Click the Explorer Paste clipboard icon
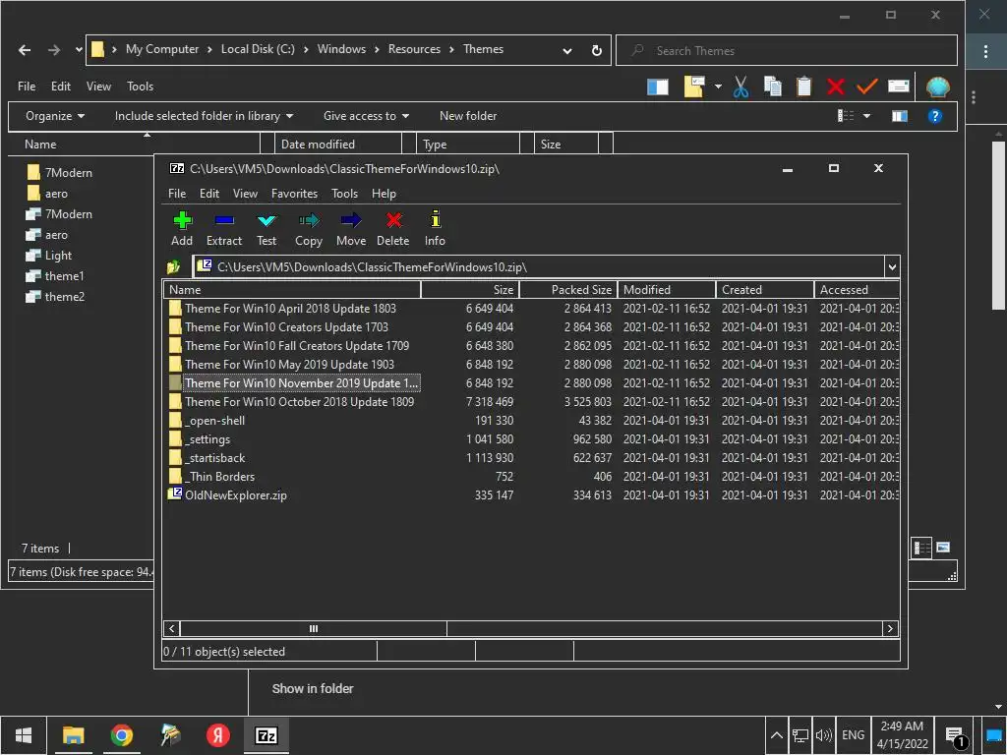 tap(803, 87)
